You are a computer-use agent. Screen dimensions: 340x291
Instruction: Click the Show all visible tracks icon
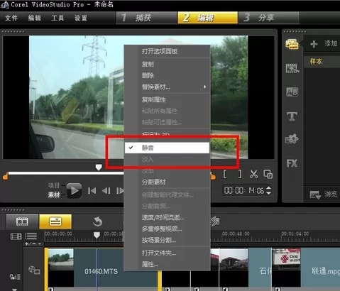tap(16, 236)
